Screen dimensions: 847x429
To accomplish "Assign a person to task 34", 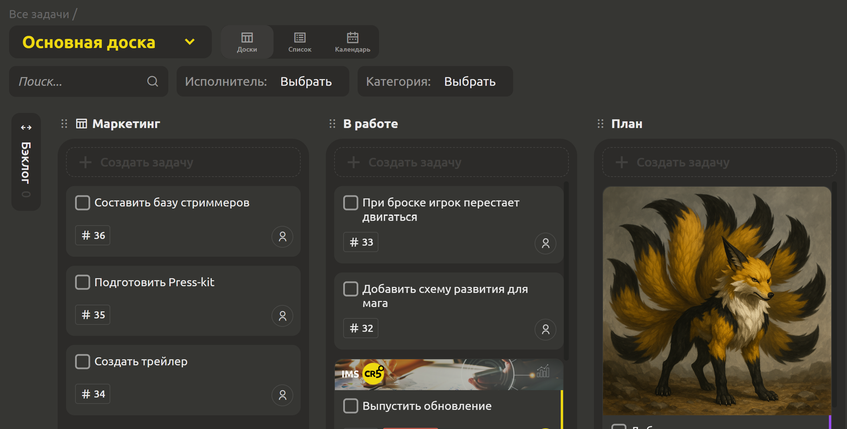I will [x=283, y=395].
